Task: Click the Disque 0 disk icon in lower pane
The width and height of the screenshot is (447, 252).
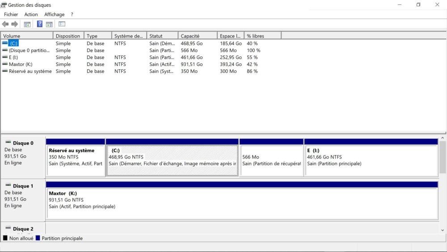Action: tap(8, 142)
